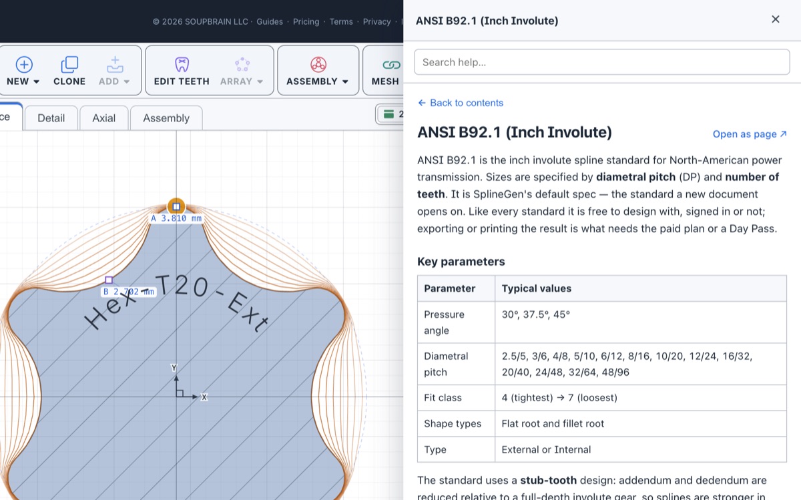Click the '30°, 37.5°, 45°' cell

[x=641, y=322]
